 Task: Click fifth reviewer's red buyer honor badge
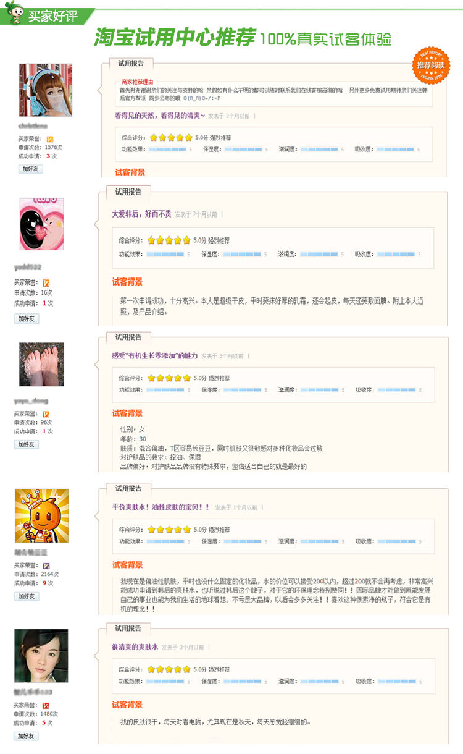(x=46, y=706)
